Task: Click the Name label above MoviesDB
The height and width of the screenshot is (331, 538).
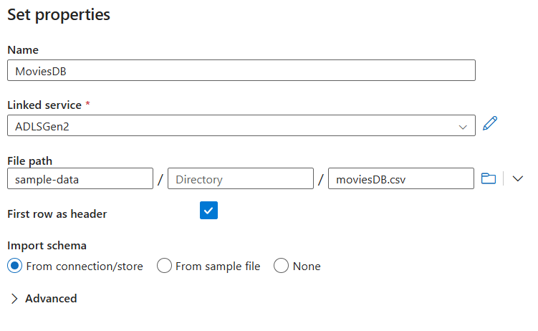Action: 23,49
